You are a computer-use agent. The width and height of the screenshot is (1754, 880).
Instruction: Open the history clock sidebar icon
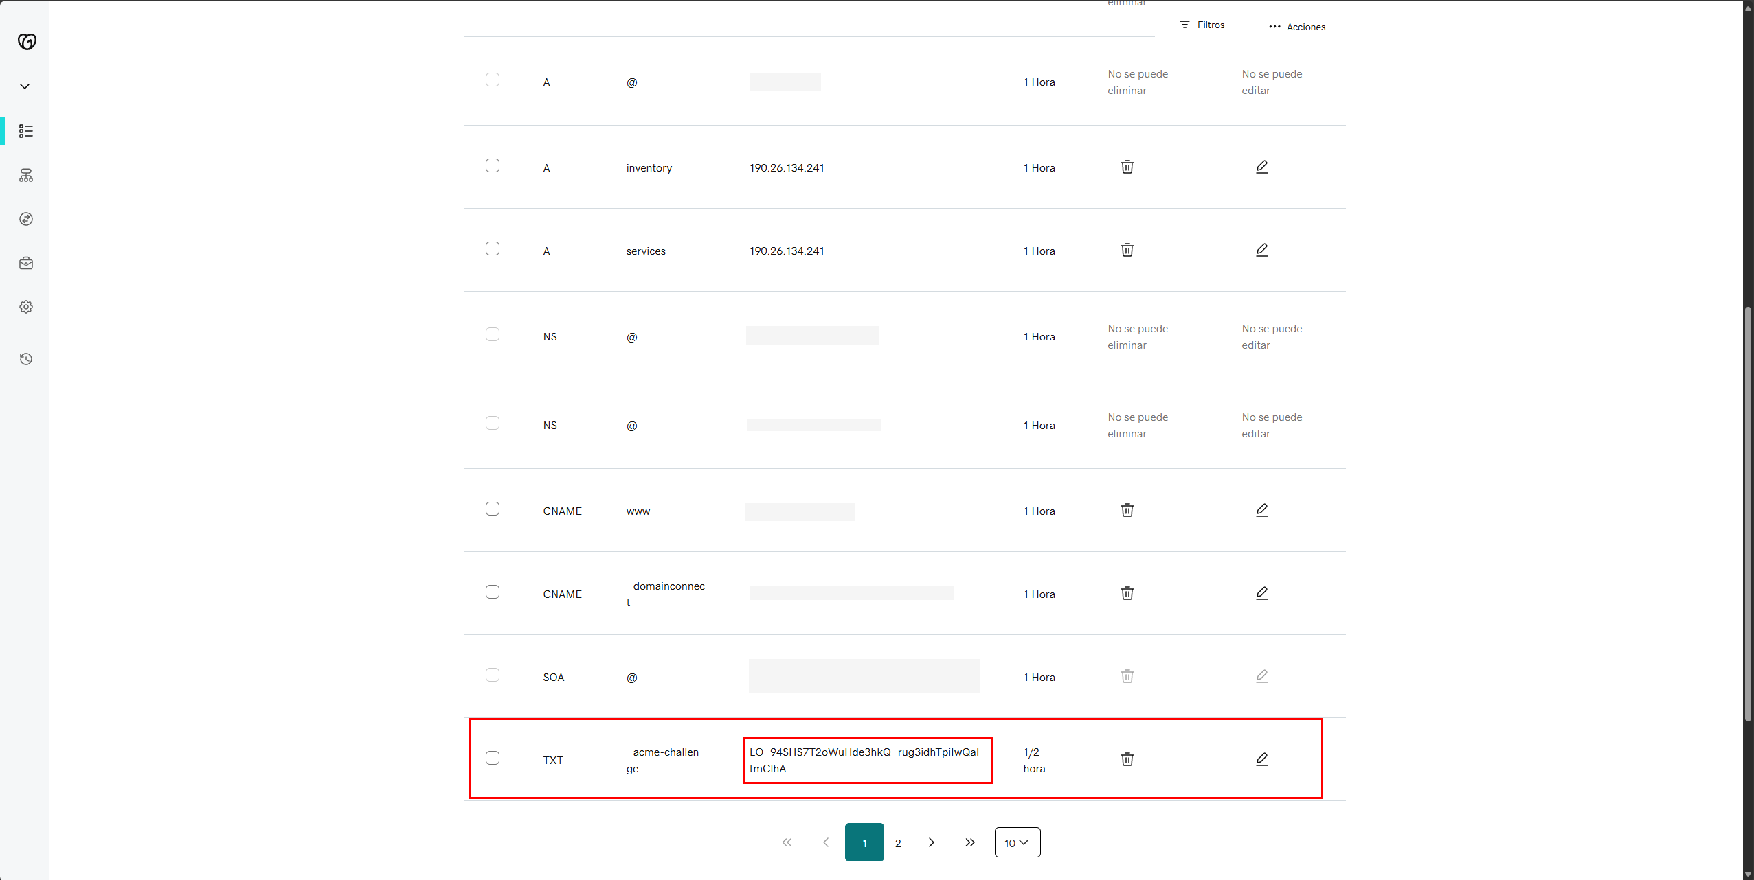pos(26,359)
